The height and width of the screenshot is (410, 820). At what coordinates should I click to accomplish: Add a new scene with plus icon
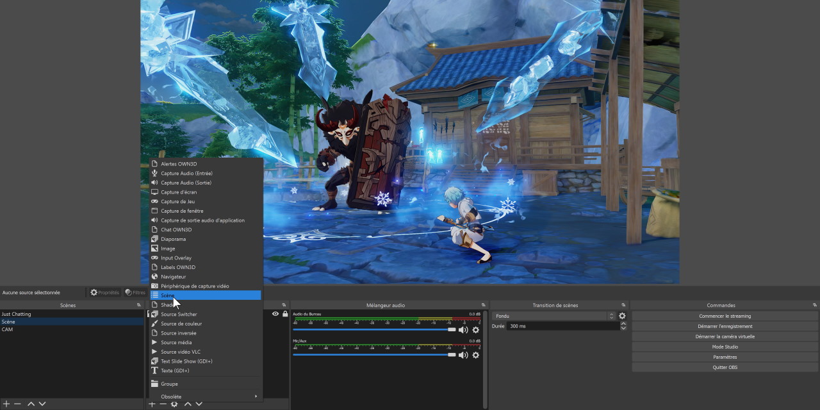6,404
